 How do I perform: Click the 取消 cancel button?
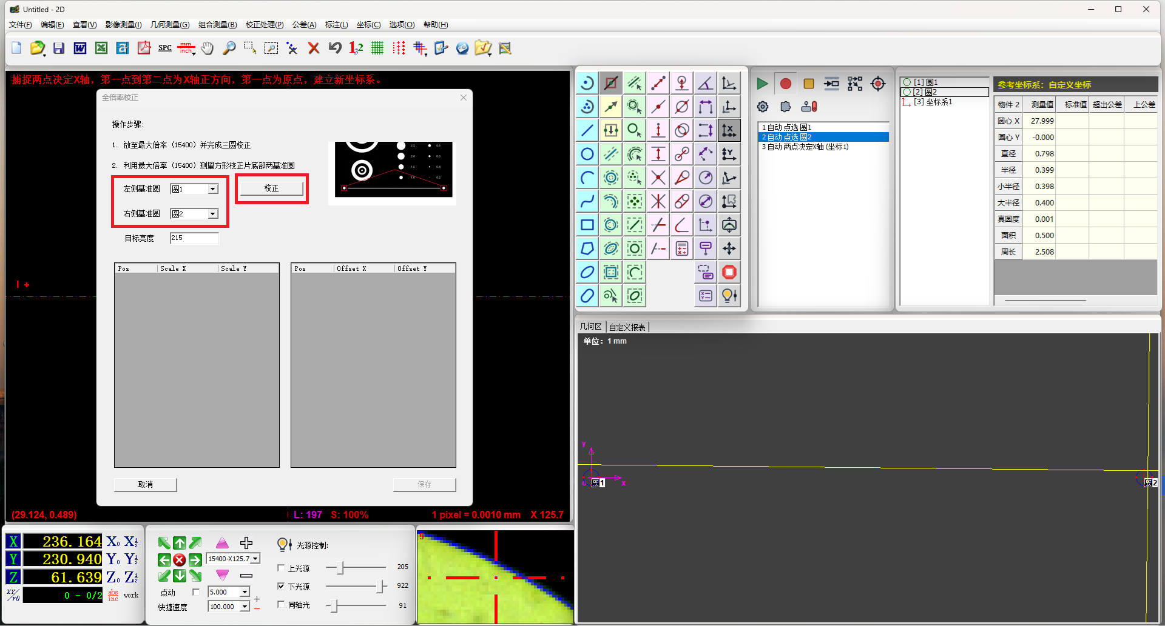click(146, 484)
